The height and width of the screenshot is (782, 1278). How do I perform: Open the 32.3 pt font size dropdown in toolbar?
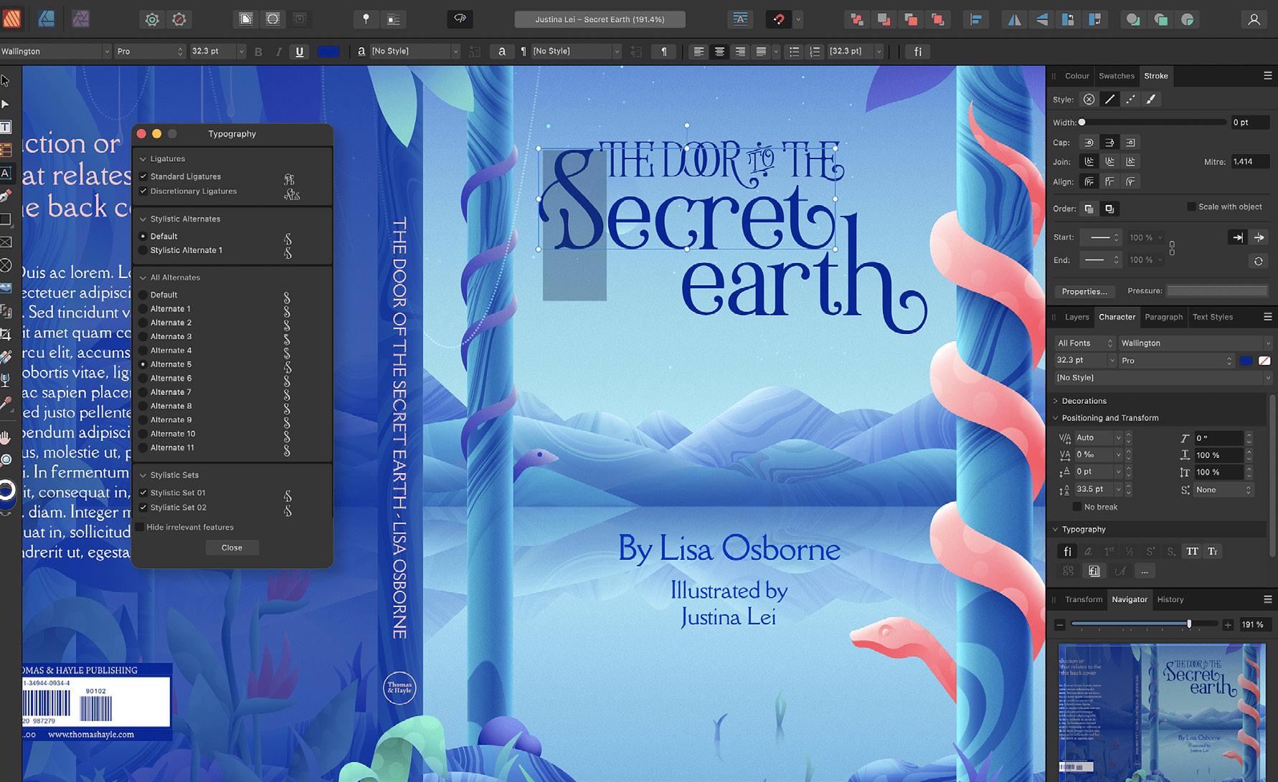click(x=241, y=52)
